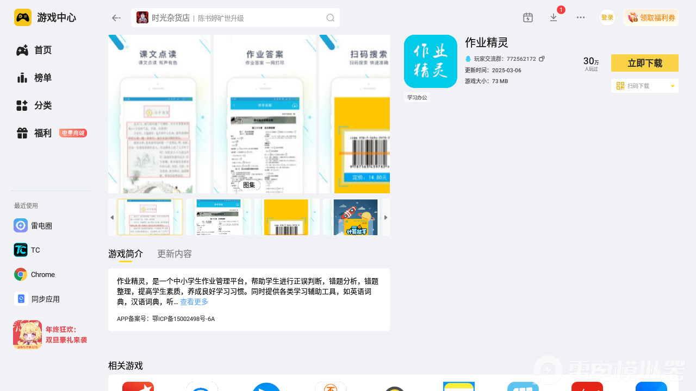Click the magnifier search icon

click(330, 18)
